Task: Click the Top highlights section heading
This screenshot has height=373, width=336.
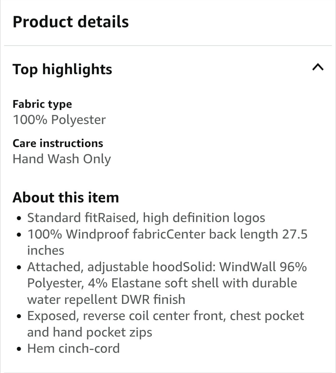Action: 62,69
